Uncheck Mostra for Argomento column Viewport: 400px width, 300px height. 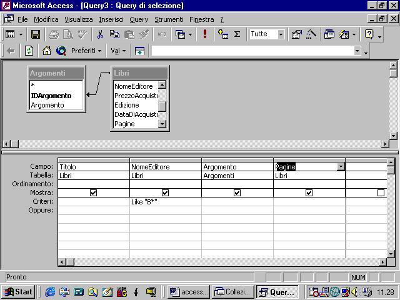tap(237, 193)
